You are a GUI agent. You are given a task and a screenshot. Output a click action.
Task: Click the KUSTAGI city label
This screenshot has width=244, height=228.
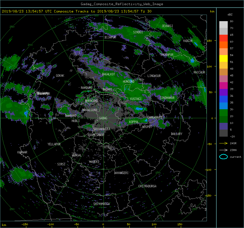click(x=136, y=99)
